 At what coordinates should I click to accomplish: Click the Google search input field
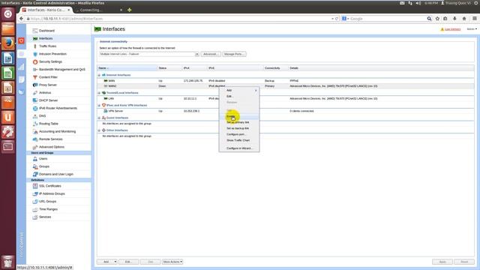[x=388, y=19]
